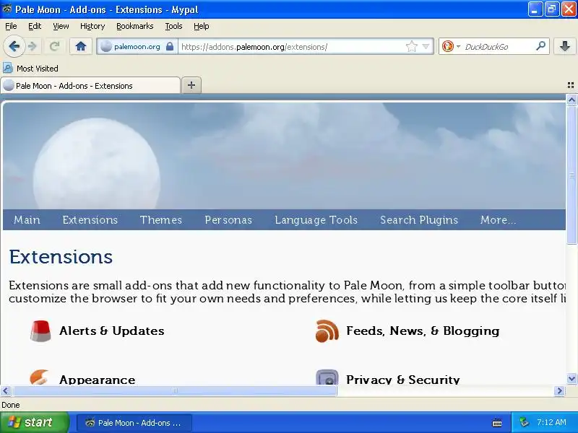Click the palemoon.org site identity button
578x433 pixels.
point(136,46)
